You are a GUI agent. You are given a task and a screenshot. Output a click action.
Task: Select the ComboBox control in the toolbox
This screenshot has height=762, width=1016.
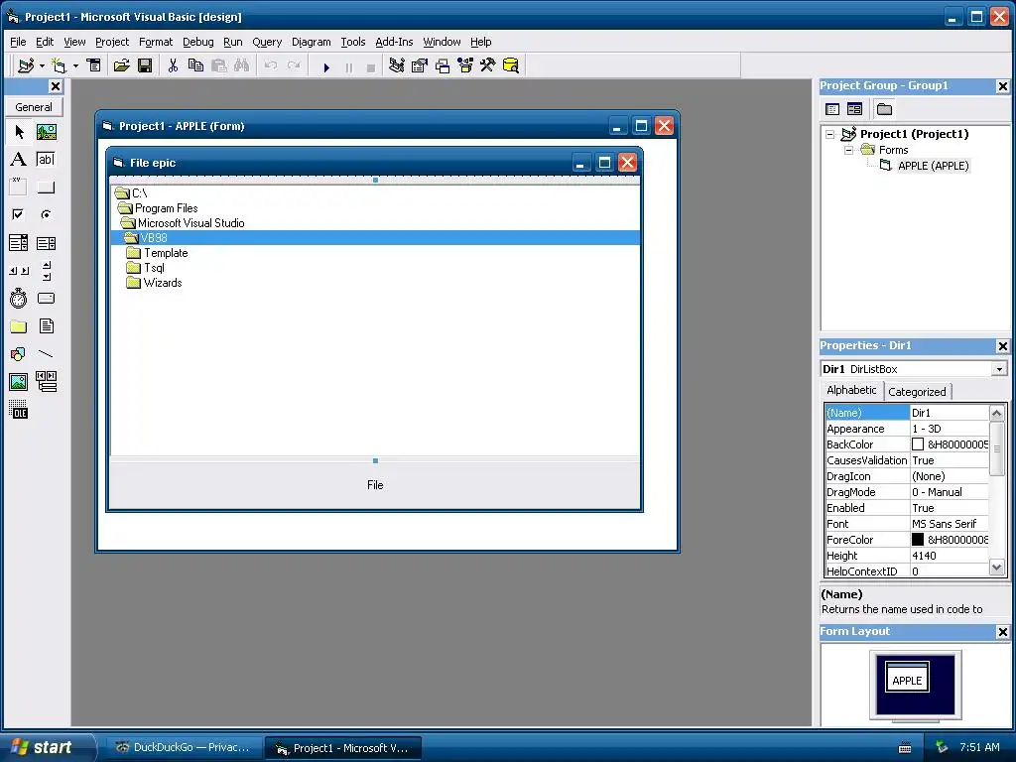19,243
